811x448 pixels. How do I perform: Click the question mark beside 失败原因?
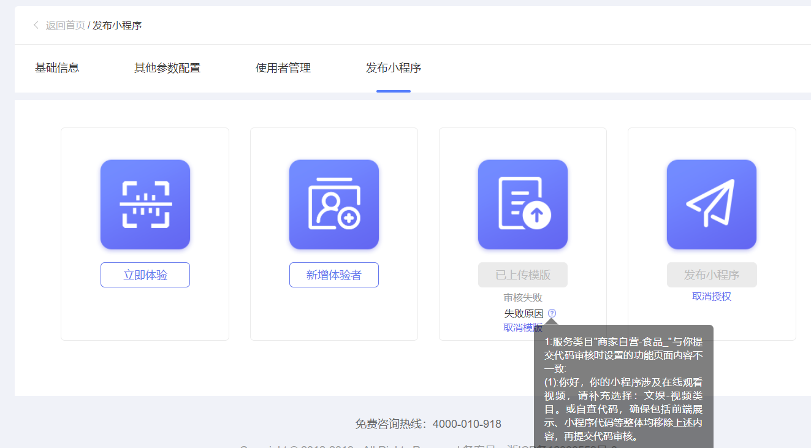click(x=552, y=313)
